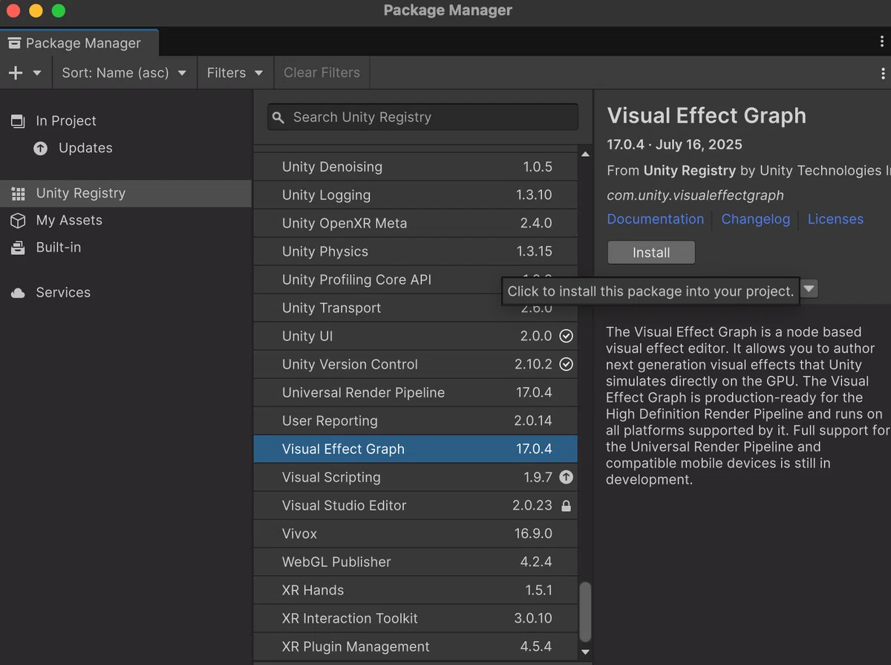The width and height of the screenshot is (891, 665).
Task: Click the Package Manager tab icon
Action: tap(14, 43)
